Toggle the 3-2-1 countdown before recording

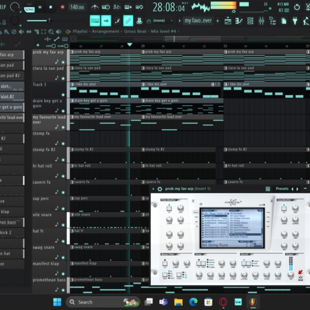[x=117, y=7]
